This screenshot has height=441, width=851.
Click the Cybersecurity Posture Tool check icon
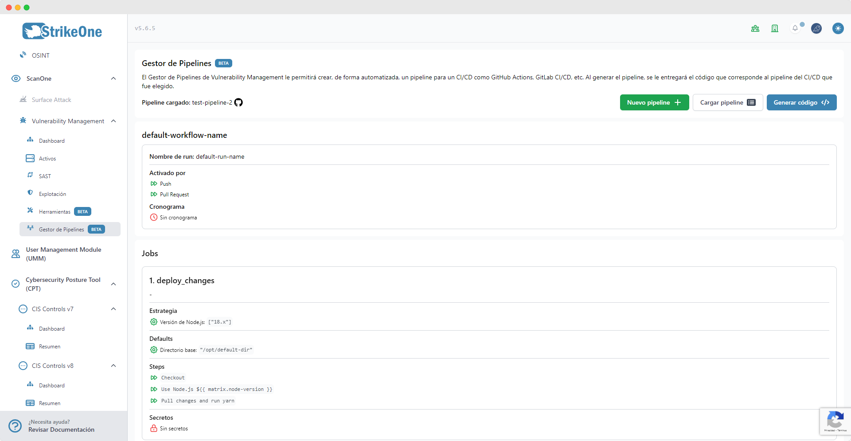tap(16, 284)
